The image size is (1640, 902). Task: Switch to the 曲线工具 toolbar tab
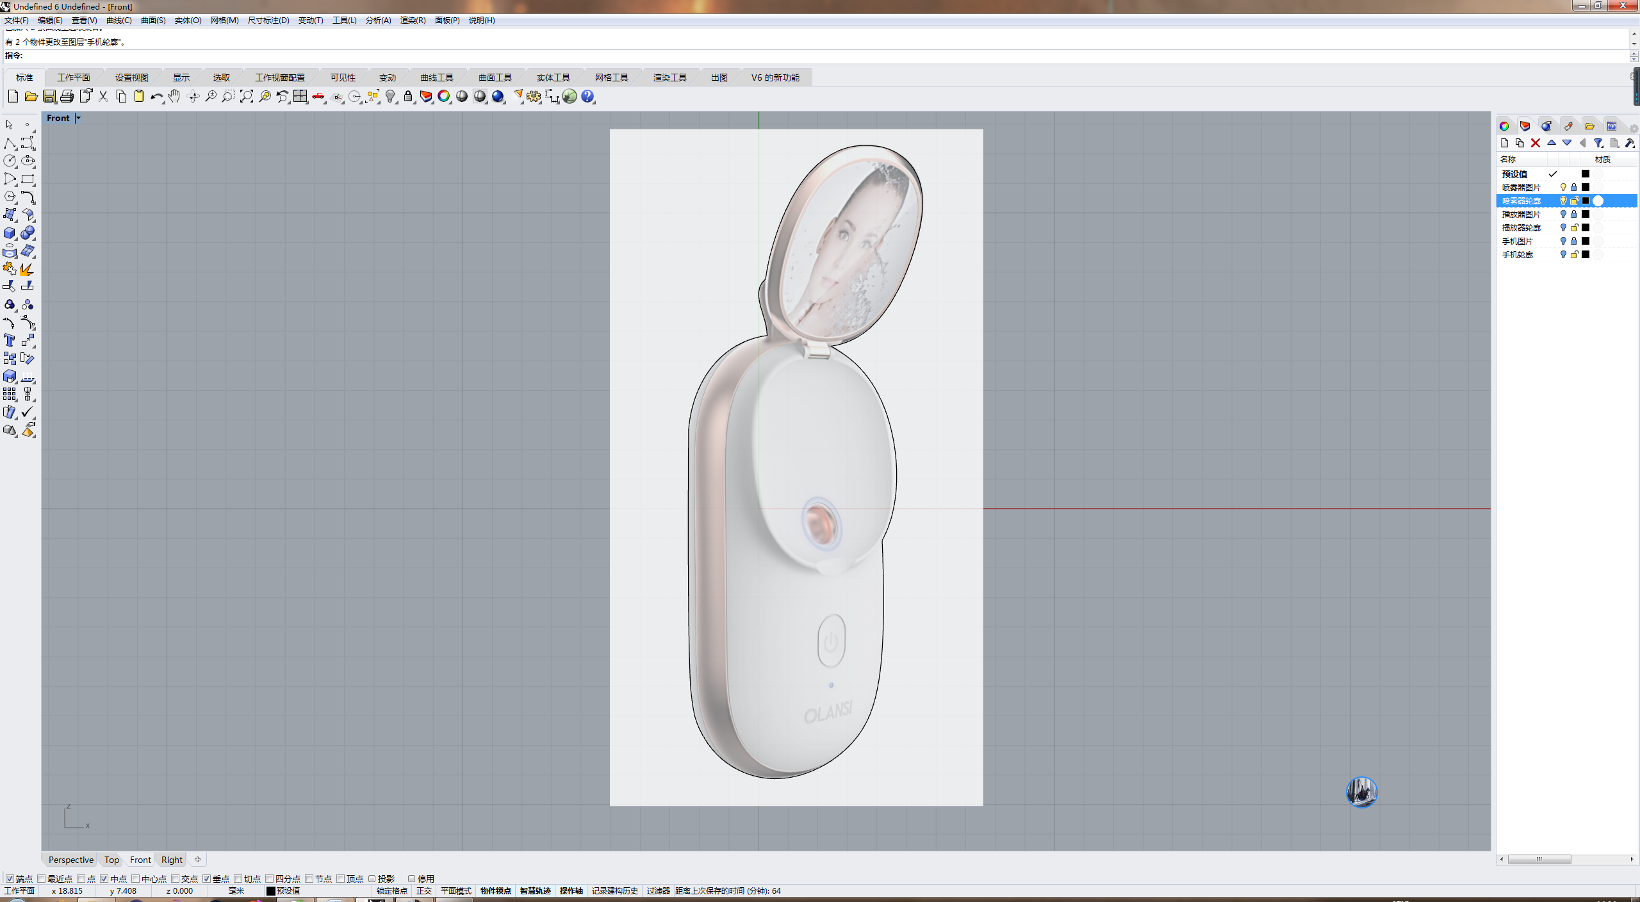coord(436,78)
